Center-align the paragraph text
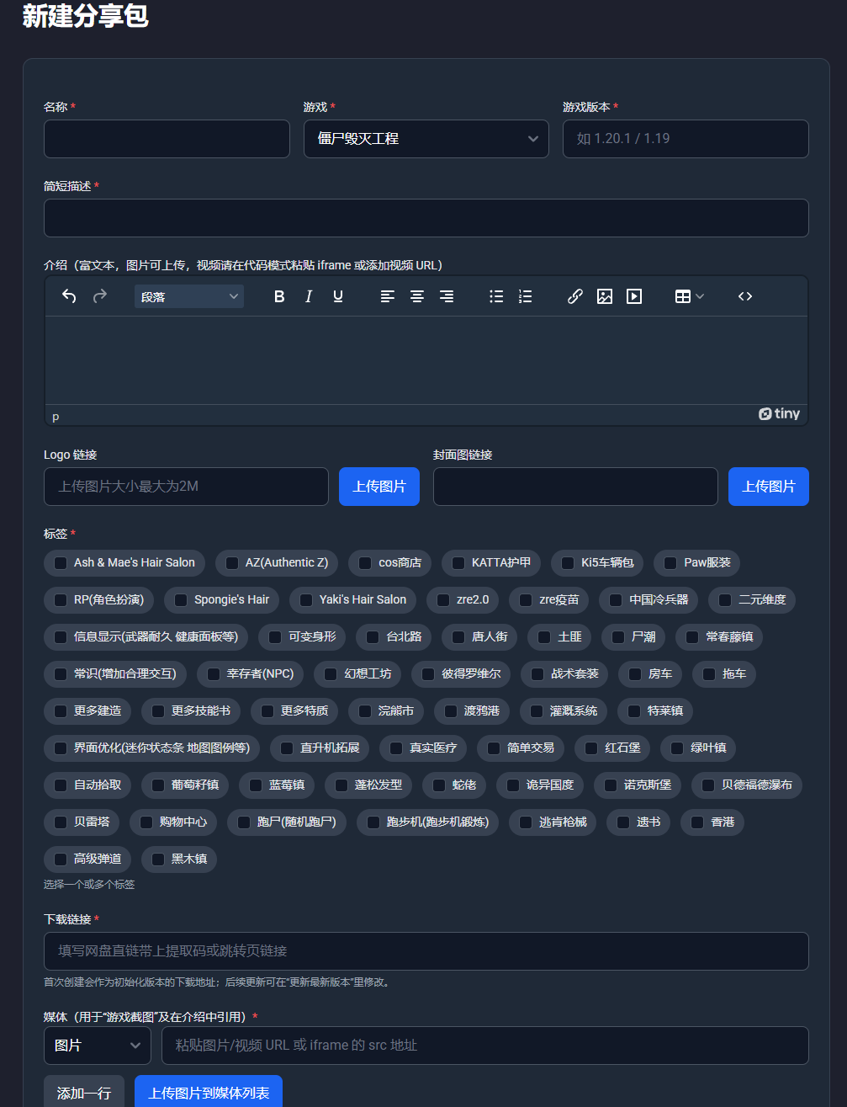 [417, 296]
